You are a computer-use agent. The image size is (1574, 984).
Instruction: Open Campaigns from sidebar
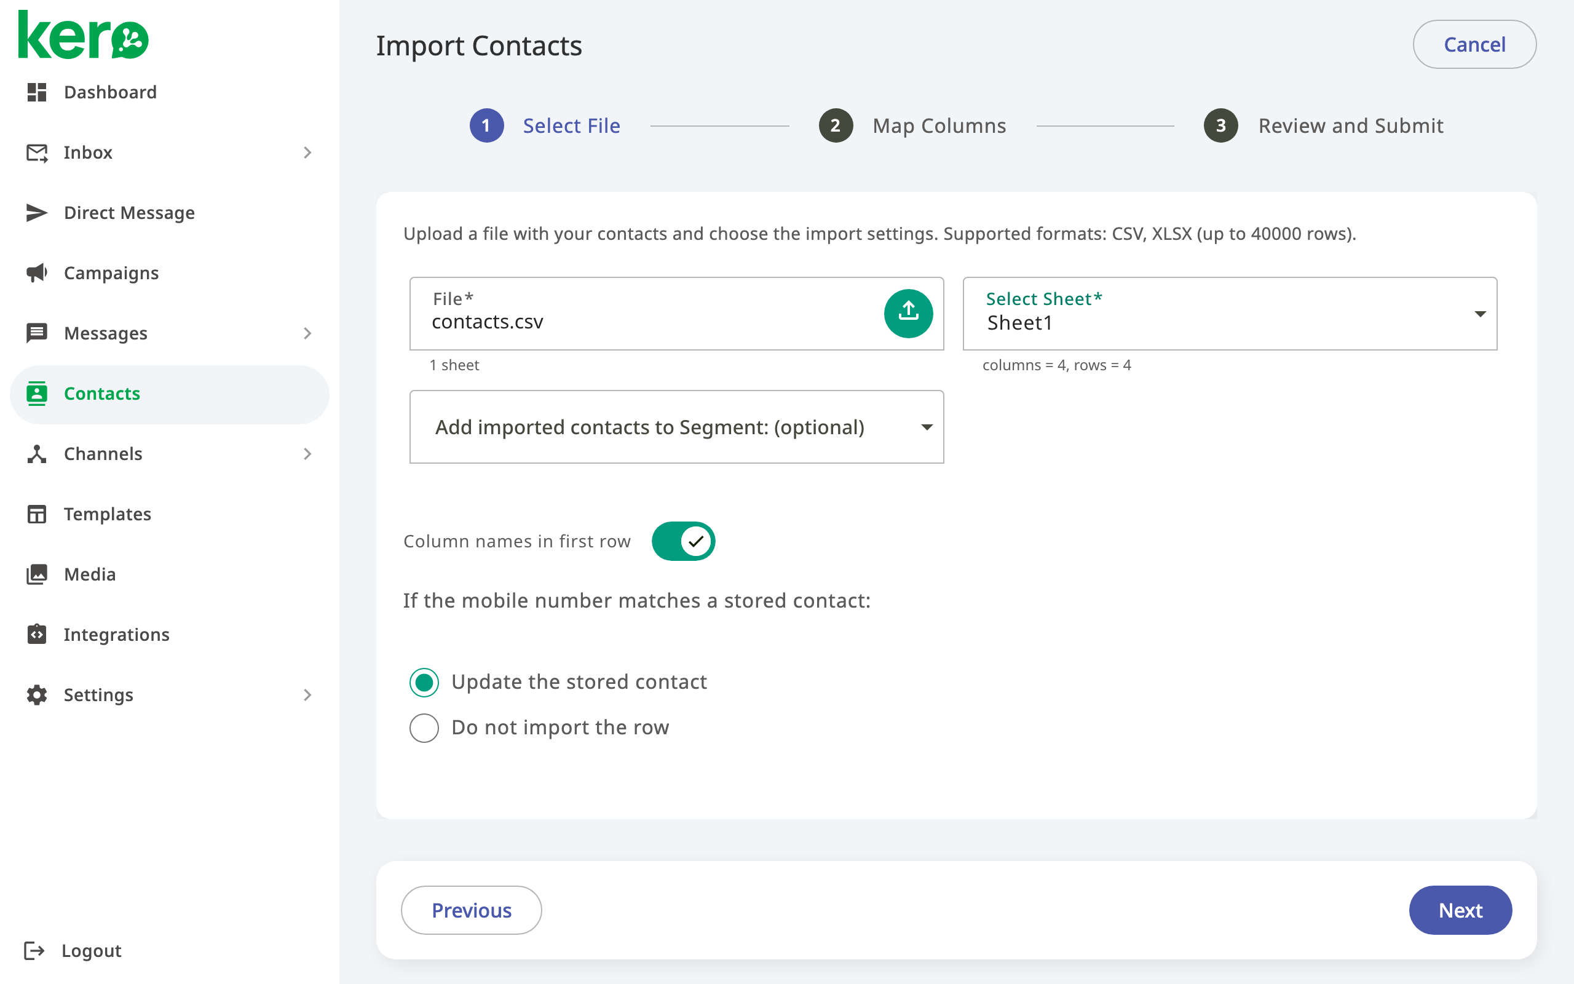169,272
